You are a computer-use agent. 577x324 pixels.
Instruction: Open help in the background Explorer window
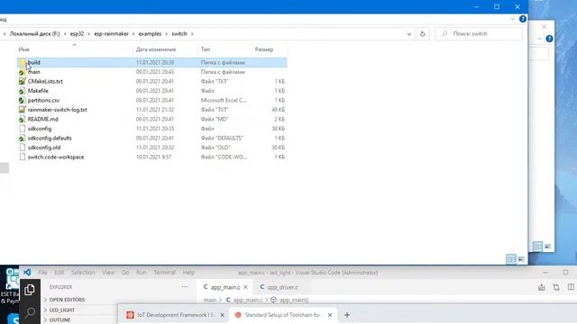coord(549,39)
